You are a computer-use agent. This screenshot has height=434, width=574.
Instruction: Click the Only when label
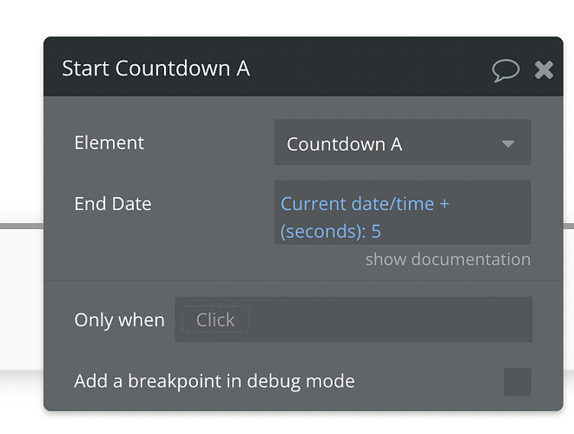click(x=119, y=320)
